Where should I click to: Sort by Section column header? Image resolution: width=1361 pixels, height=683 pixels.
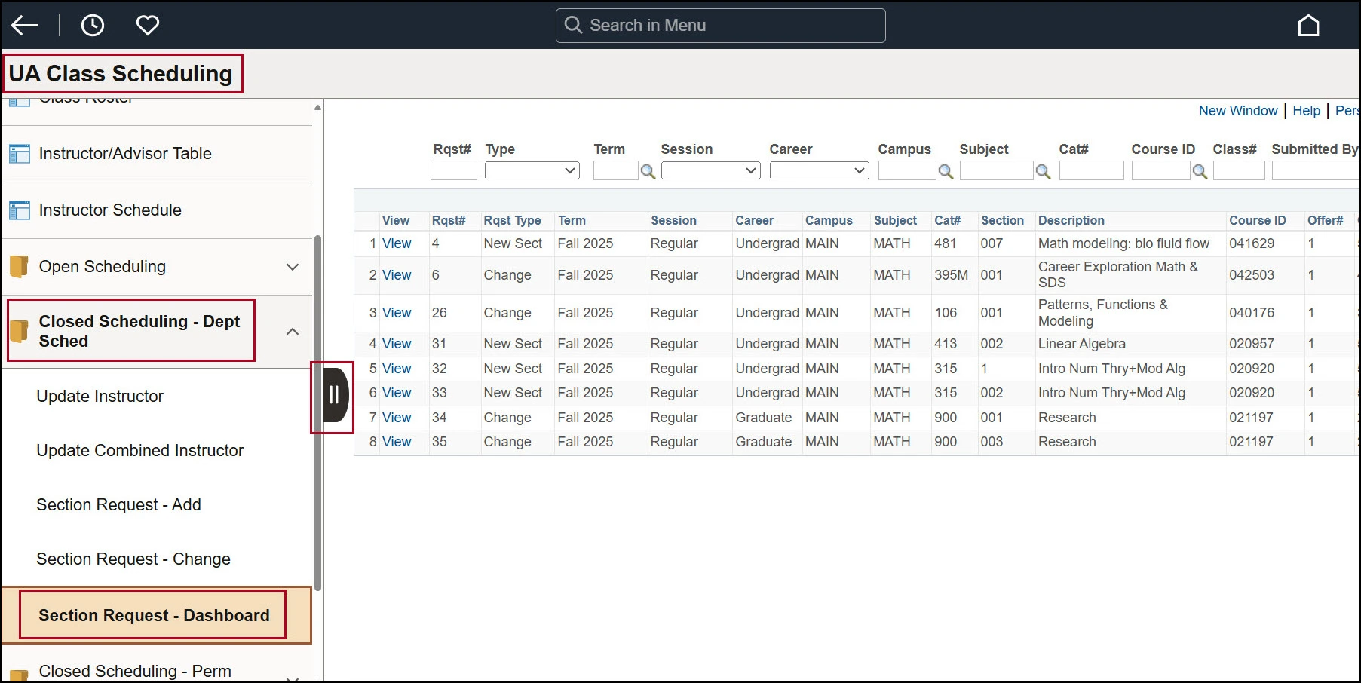[1002, 220]
